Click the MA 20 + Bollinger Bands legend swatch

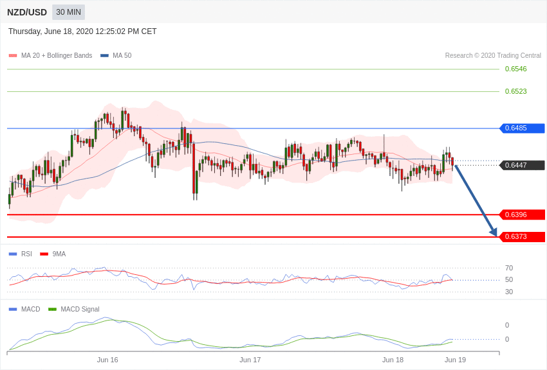13,56
